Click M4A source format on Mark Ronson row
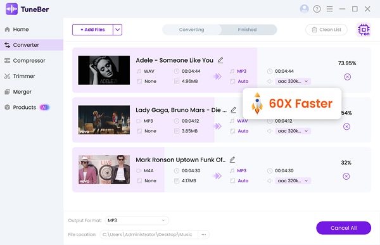 (149, 170)
